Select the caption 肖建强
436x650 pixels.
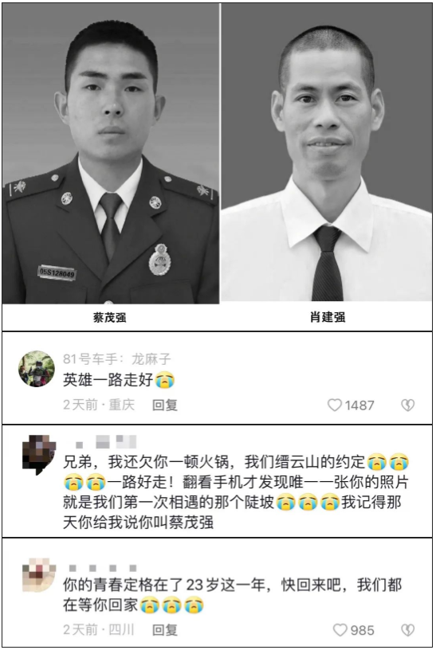tap(328, 317)
